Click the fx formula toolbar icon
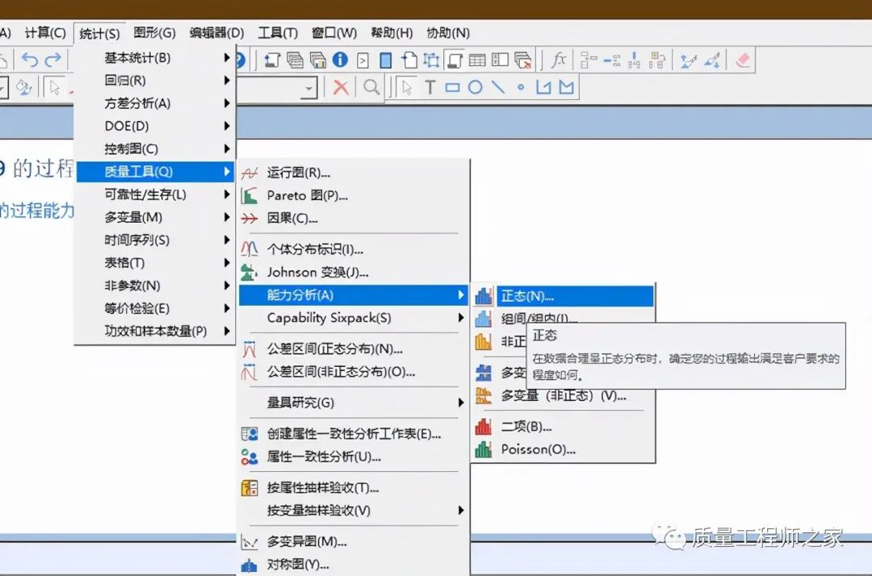This screenshot has height=576, width=872. [x=559, y=60]
